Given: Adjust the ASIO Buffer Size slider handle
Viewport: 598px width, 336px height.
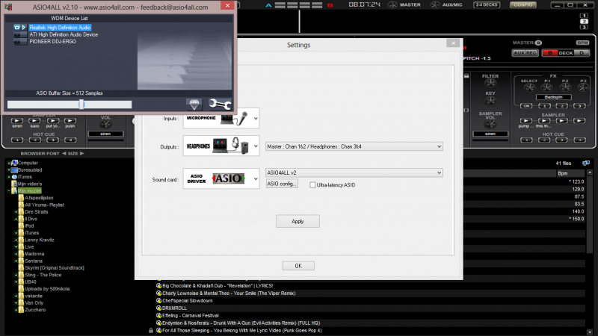Looking at the screenshot, I should 81,105.
